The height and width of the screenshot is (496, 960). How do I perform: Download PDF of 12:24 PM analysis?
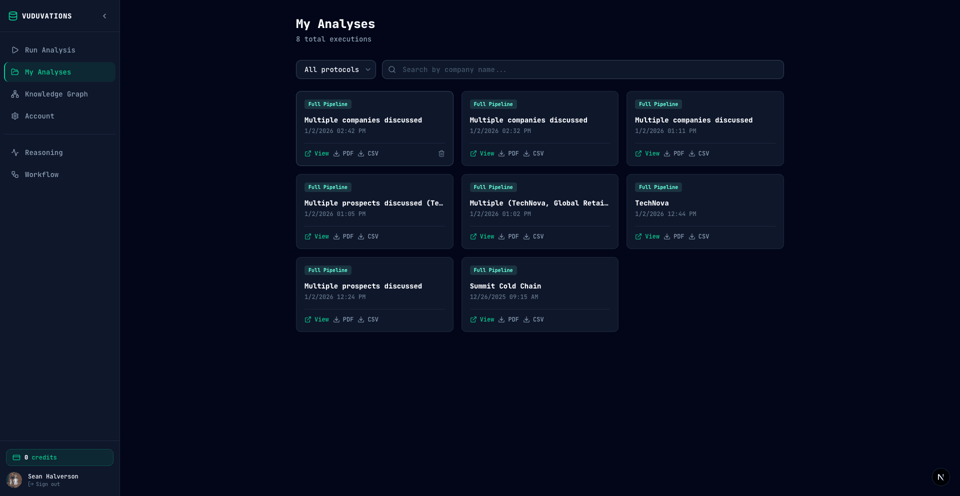pyautogui.click(x=343, y=319)
